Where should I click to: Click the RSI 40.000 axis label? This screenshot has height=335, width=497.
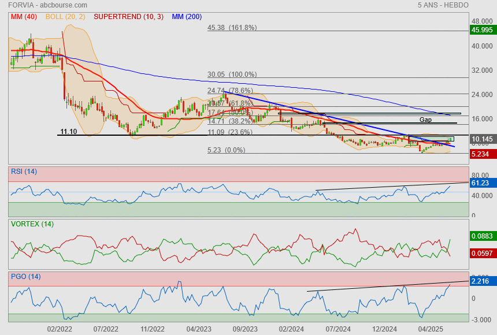coord(482,196)
